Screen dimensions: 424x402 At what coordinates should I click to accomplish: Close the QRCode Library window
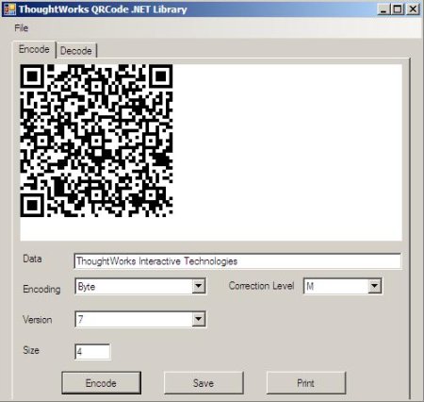coord(413,9)
